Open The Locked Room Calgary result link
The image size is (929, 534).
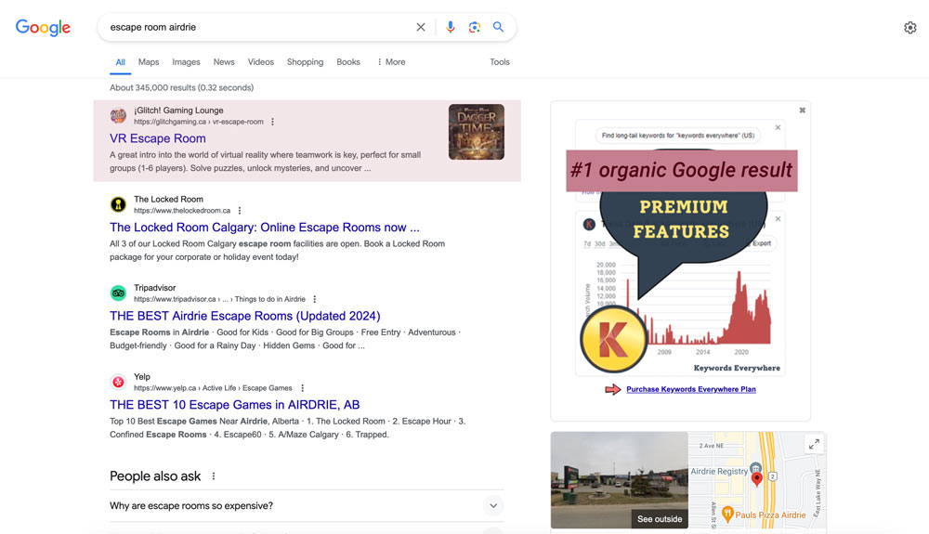pos(264,228)
